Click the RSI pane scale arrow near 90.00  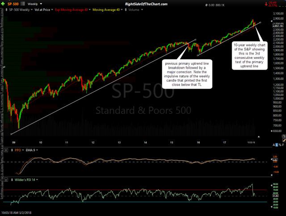[271, 185]
